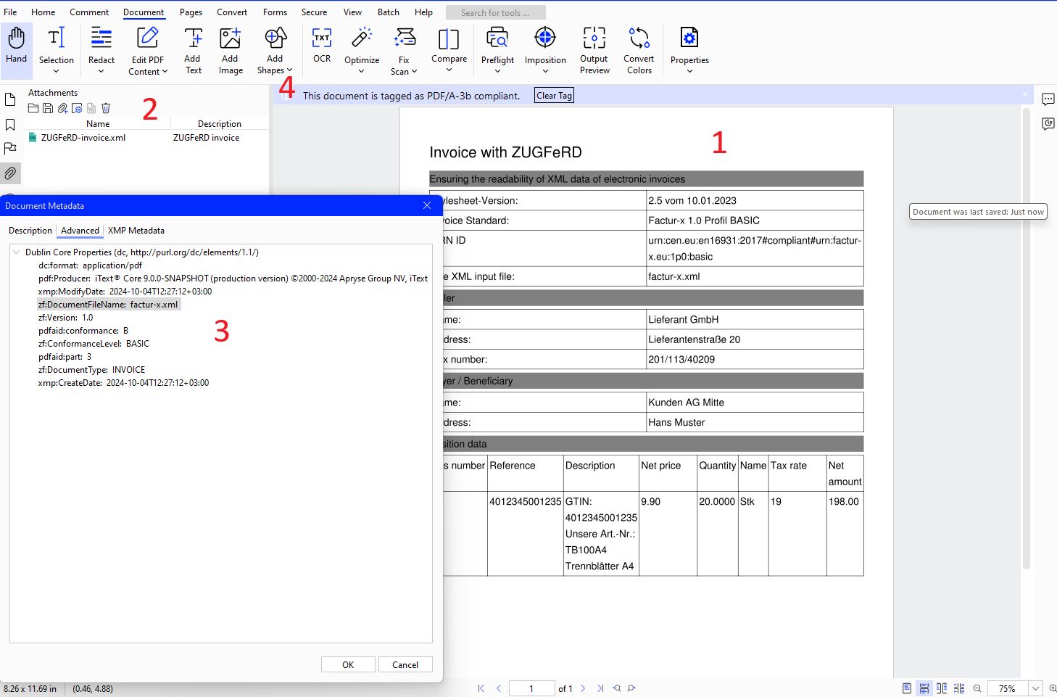Launch the Fix Scan tool
This screenshot has height=697, width=1057.
[404, 50]
